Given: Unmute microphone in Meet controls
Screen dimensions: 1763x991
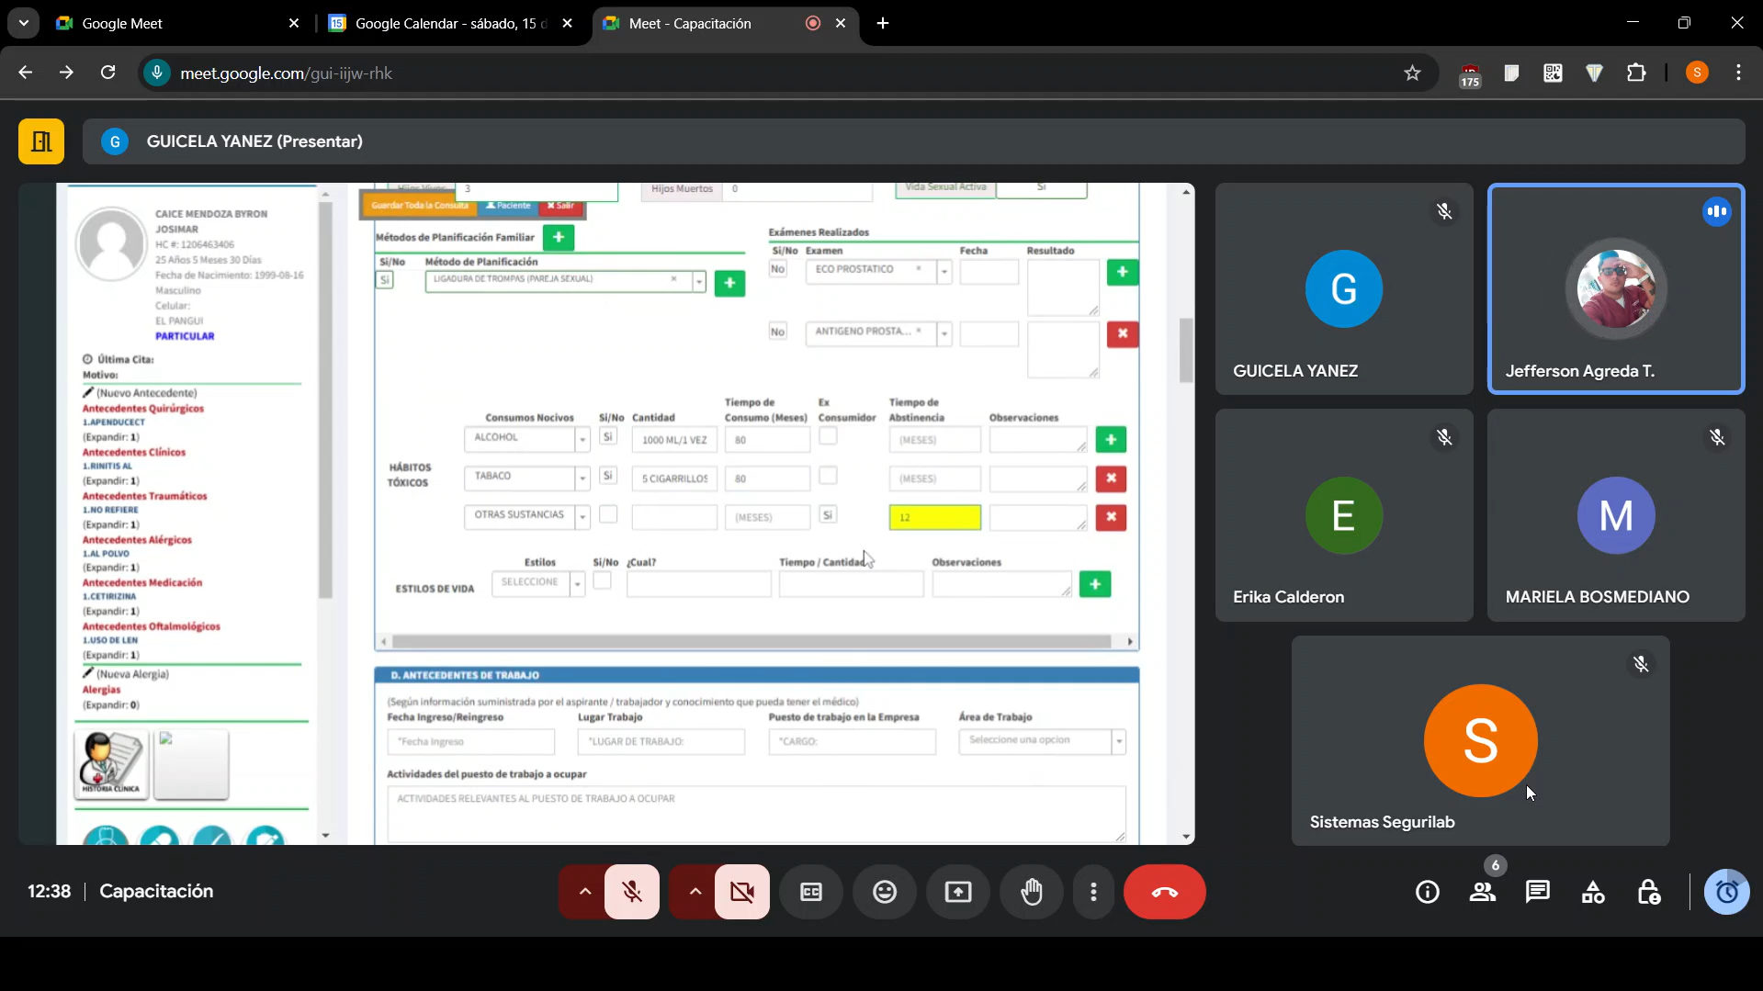Looking at the screenshot, I should point(632,892).
